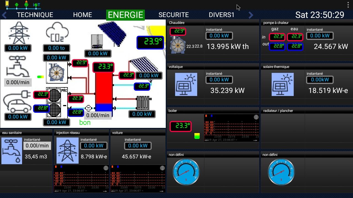The height and width of the screenshot is (198, 353).
Task: Click the radiator icon in the schematic
Action: pyautogui.click(x=143, y=103)
